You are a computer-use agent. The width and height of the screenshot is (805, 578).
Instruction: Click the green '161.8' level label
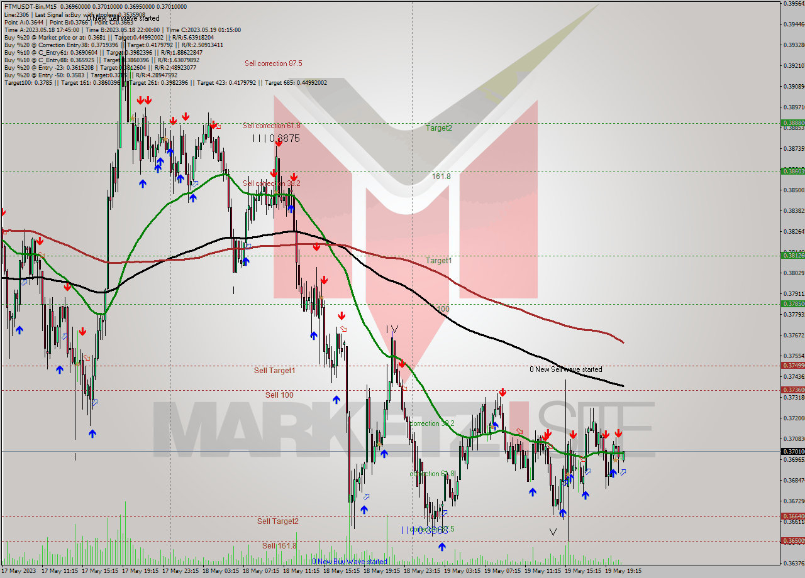tap(441, 177)
